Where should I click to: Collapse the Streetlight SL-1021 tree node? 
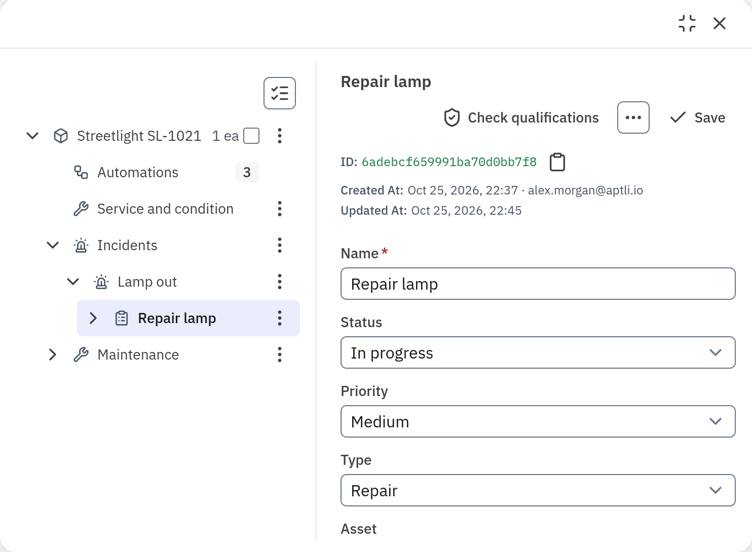[32, 136]
